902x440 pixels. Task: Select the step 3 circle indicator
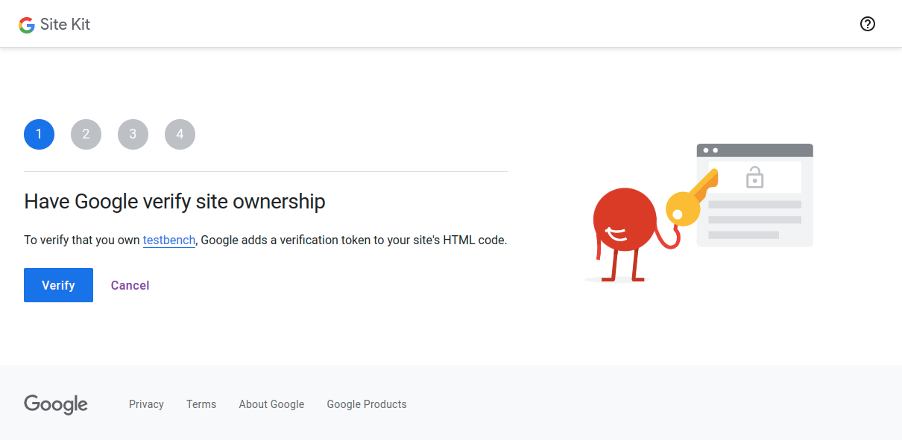[x=133, y=134]
